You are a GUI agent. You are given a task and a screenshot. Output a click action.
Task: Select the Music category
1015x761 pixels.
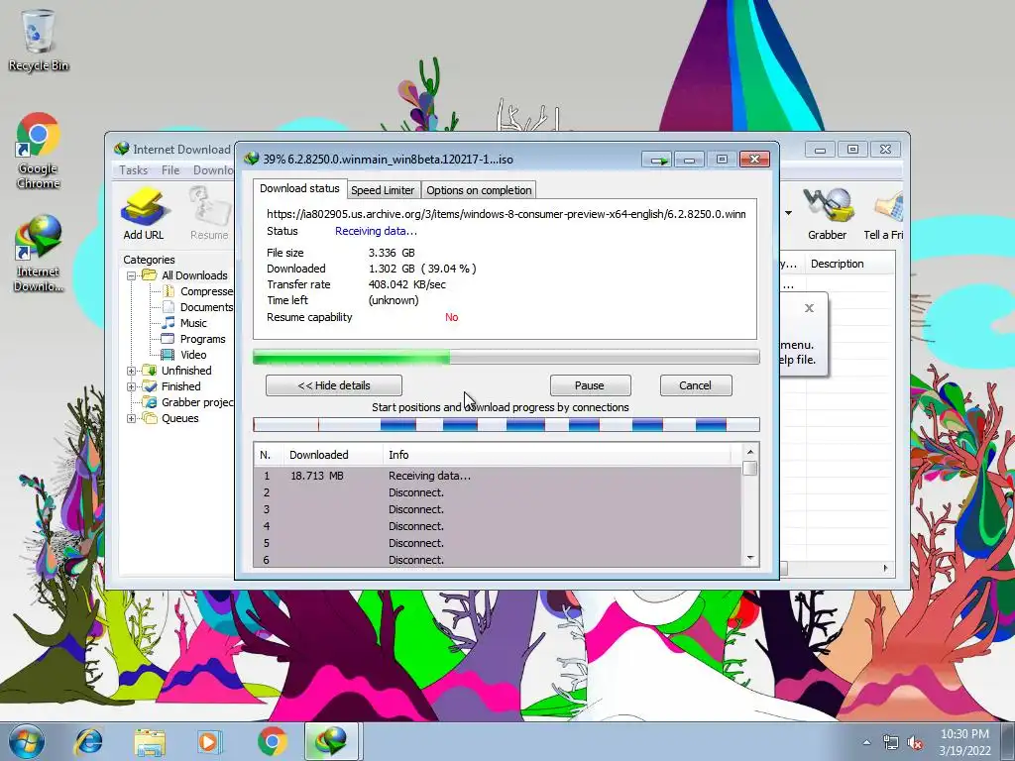pyautogui.click(x=184, y=323)
